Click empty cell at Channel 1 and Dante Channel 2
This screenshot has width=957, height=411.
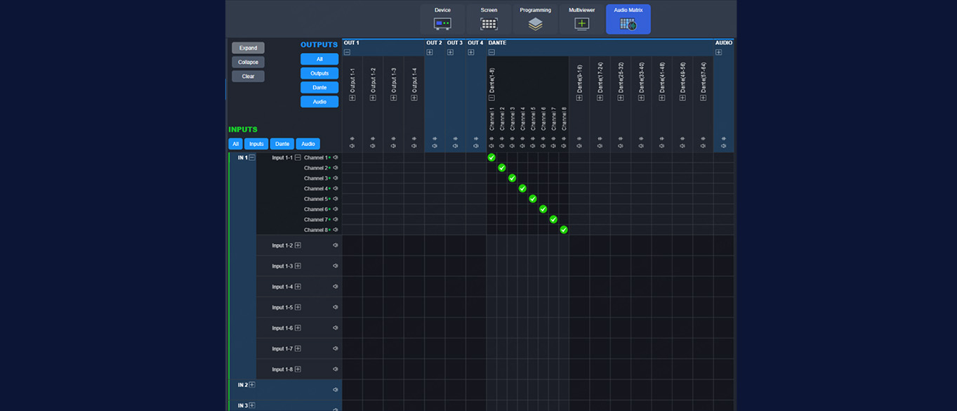coord(502,157)
